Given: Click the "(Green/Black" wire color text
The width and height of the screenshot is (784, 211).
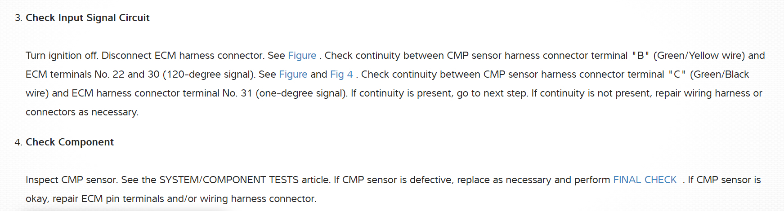Looking at the screenshot, I should pos(719,74).
